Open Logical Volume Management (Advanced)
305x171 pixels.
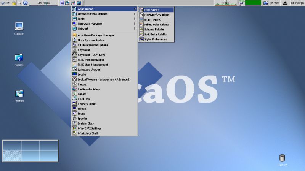tap(104, 79)
